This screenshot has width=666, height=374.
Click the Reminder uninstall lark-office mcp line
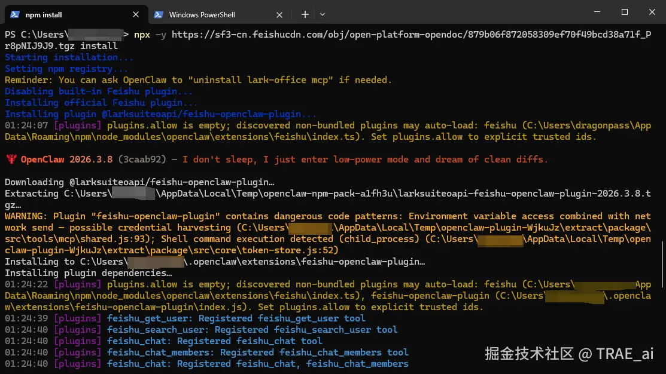click(198, 80)
